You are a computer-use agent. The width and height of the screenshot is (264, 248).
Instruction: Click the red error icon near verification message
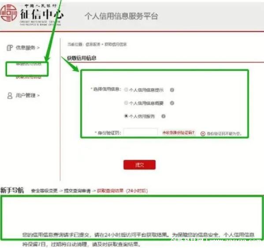203,133
